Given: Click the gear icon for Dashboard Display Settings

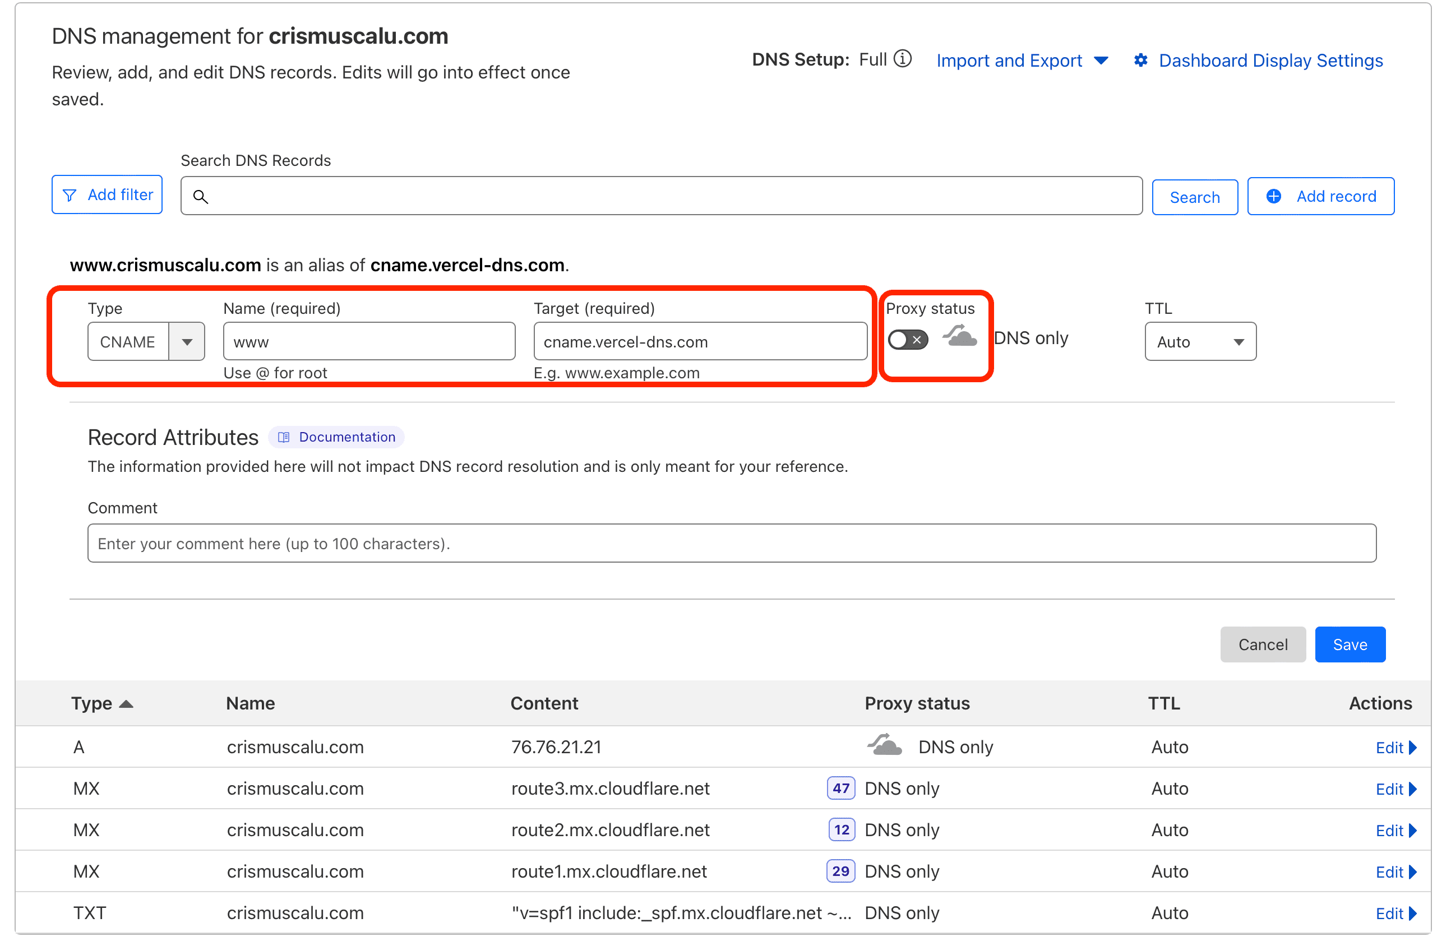Looking at the screenshot, I should click(x=1140, y=61).
